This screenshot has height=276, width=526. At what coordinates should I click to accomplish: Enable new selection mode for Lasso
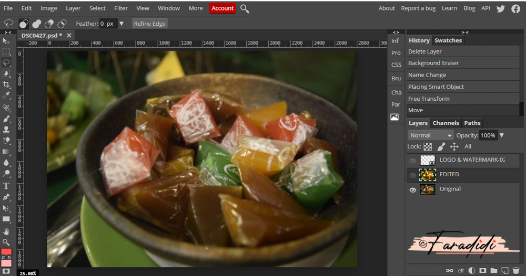pos(24,24)
